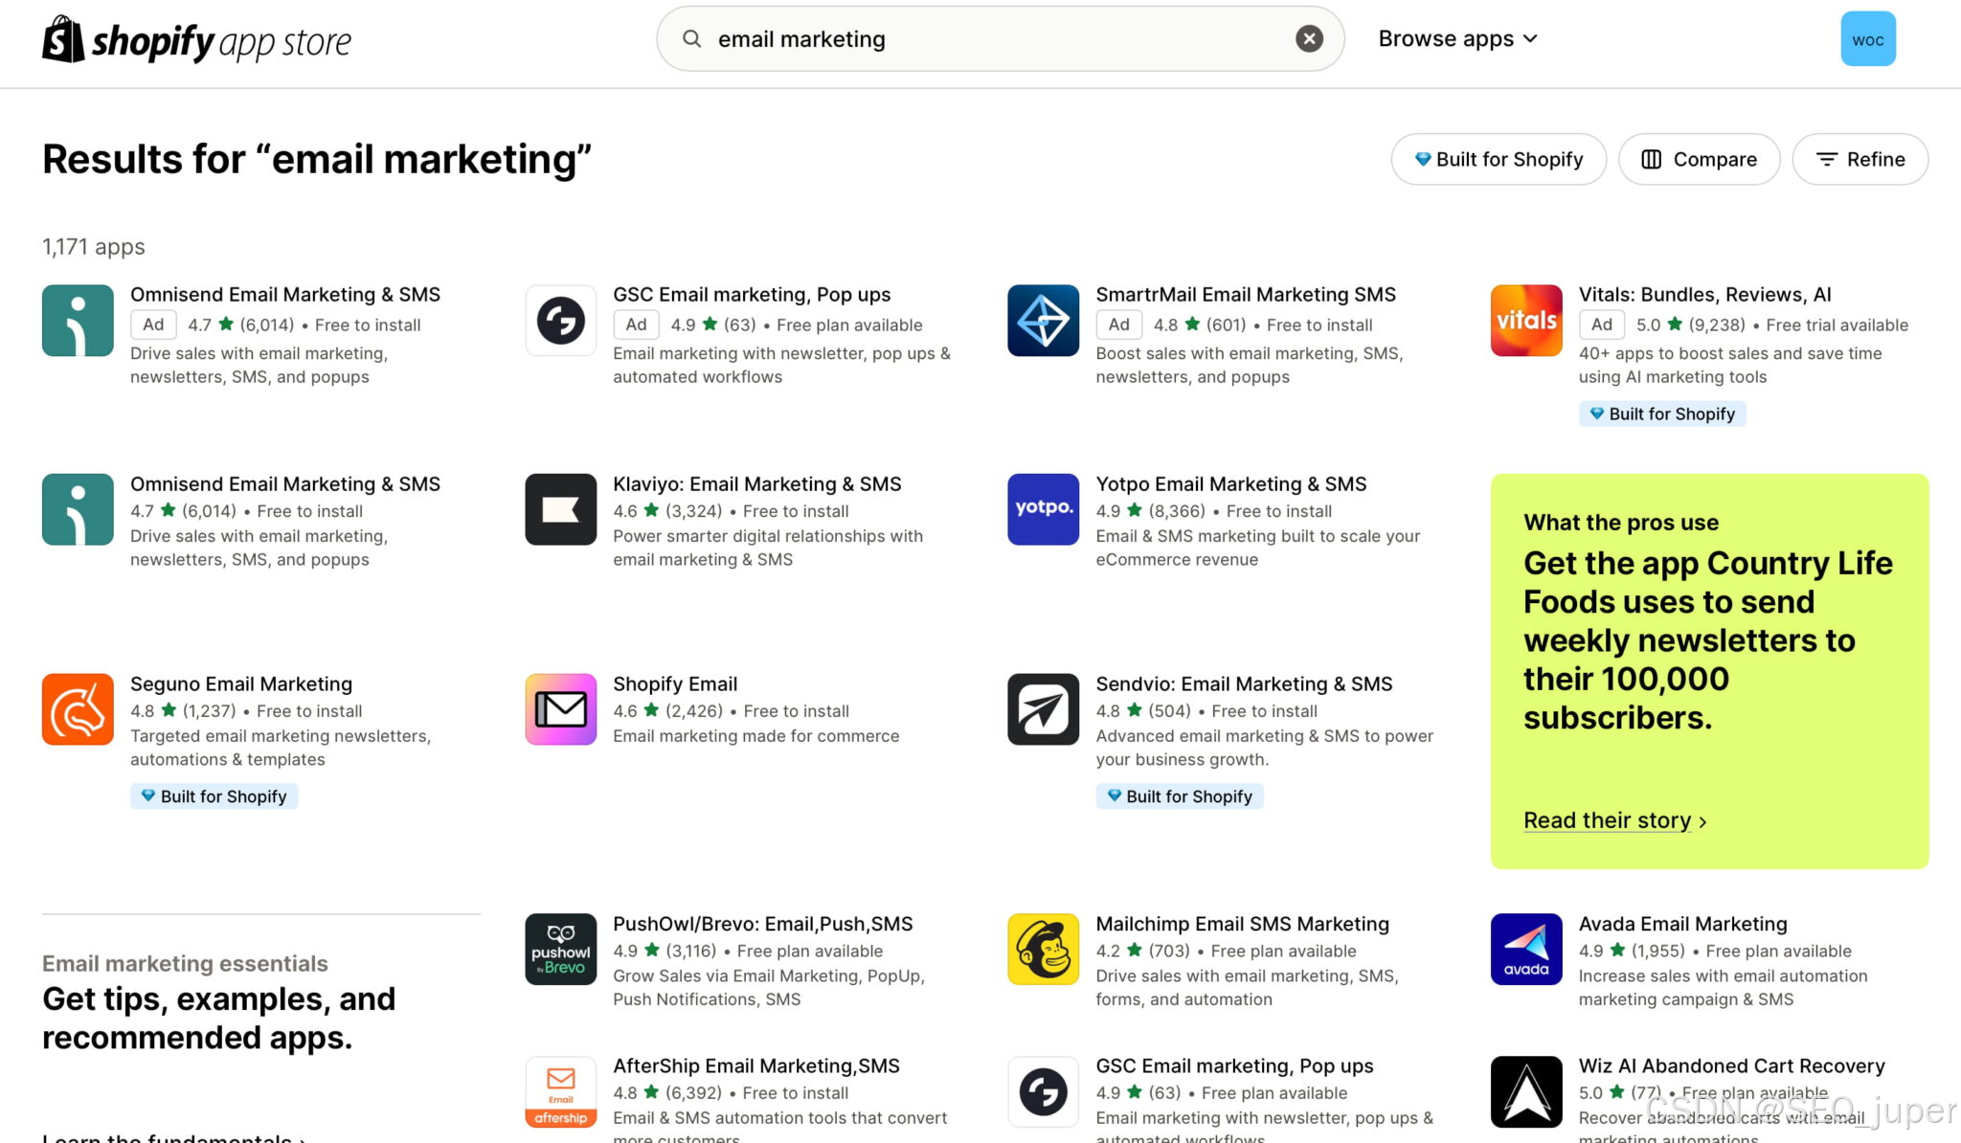
Task: Open the Yotpo app icon
Action: click(1043, 509)
